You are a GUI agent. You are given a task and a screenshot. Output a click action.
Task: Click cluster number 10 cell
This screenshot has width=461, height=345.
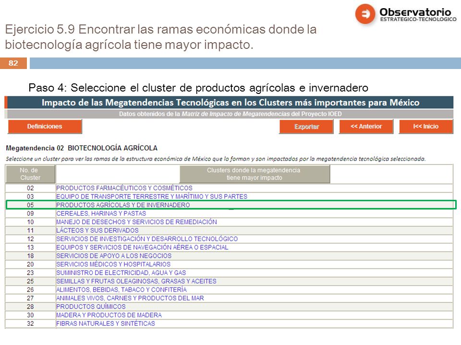(x=30, y=222)
